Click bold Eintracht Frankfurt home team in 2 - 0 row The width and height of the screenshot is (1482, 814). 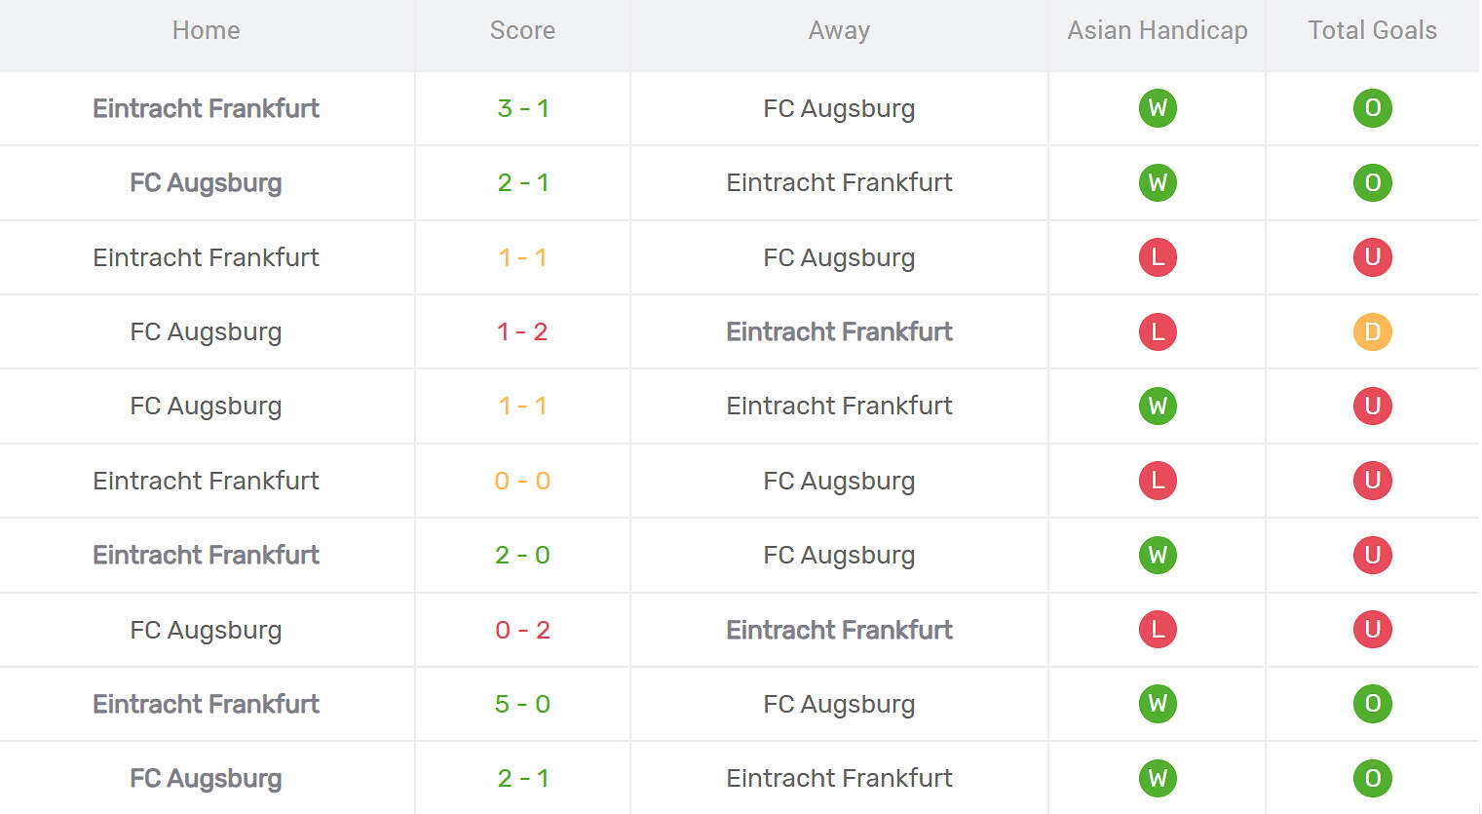tap(206, 555)
